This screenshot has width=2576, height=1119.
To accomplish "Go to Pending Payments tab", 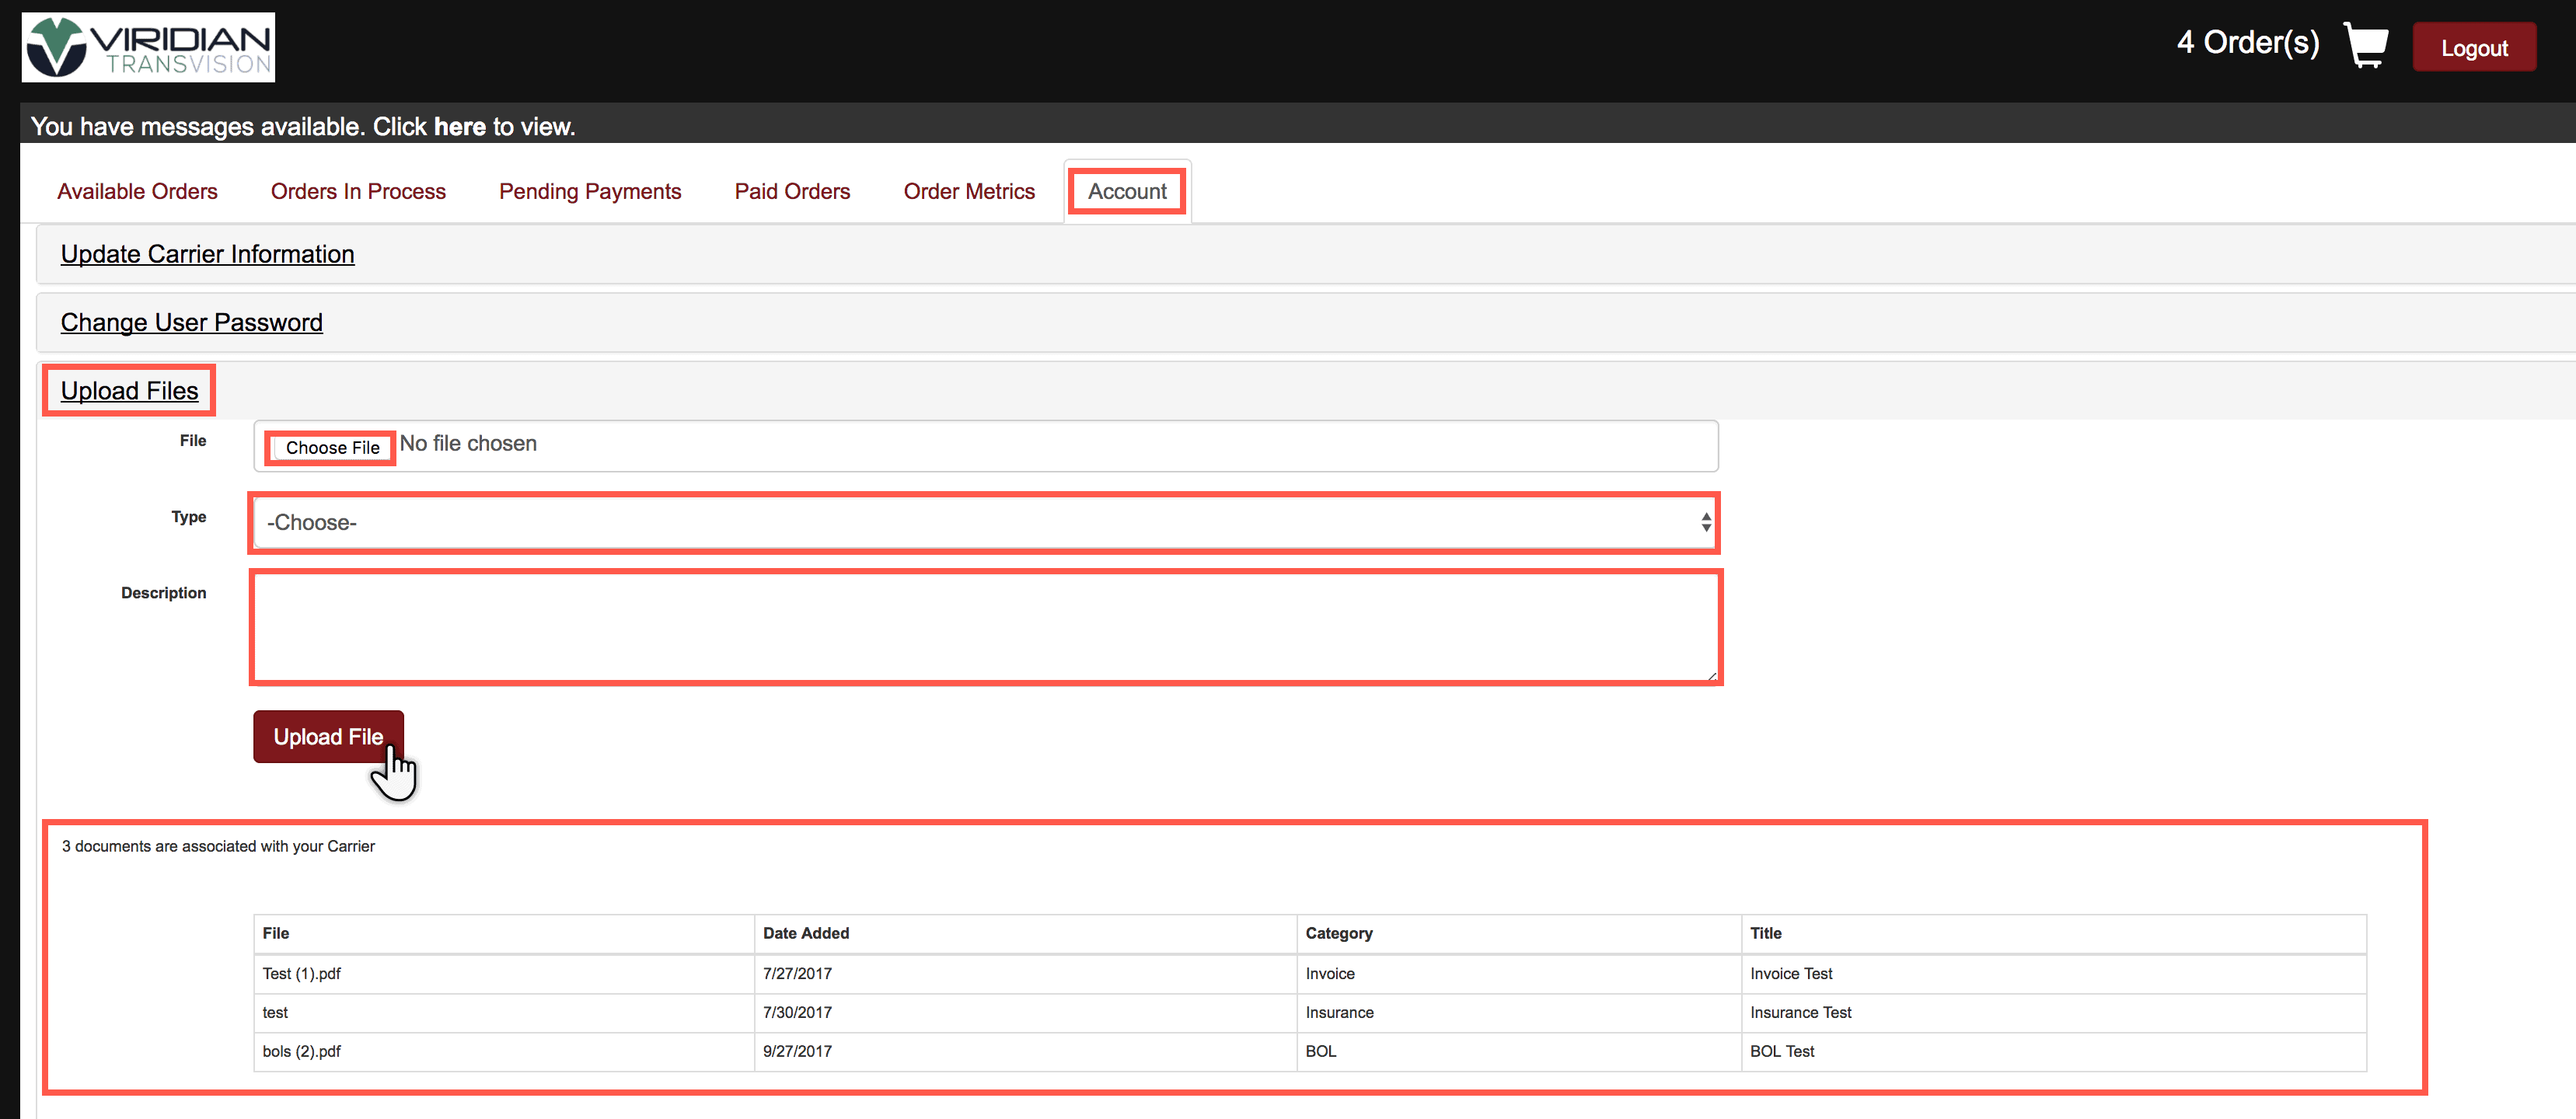I will (590, 191).
